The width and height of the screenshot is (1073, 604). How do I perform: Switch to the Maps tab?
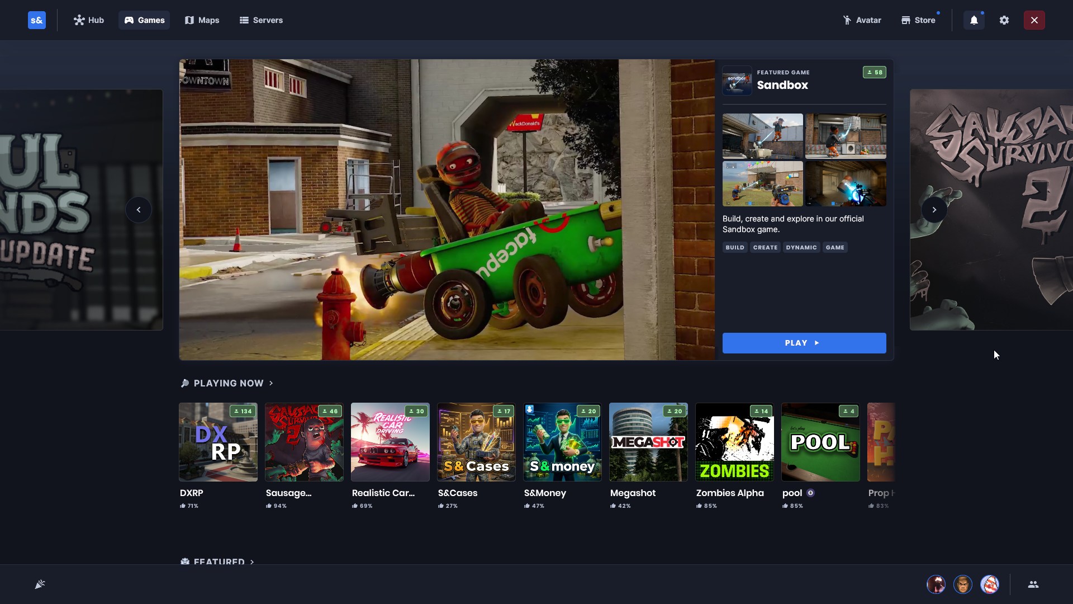click(202, 20)
